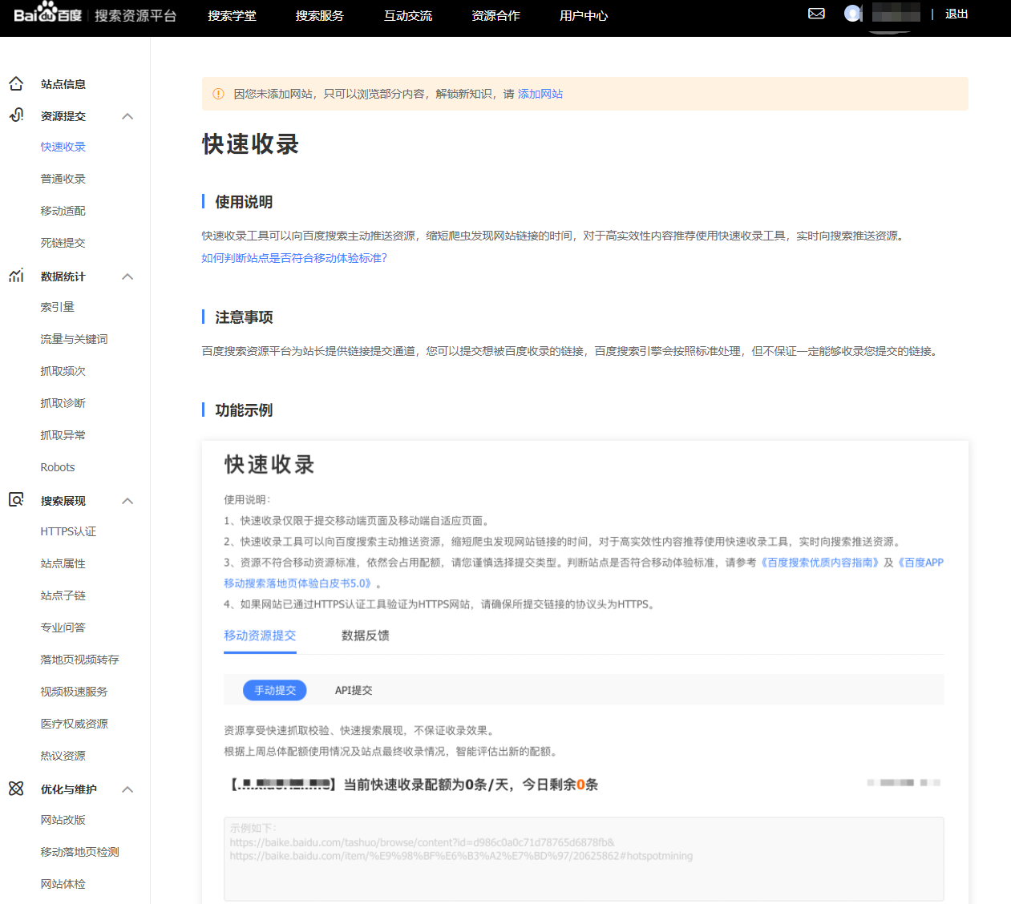Image resolution: width=1011 pixels, height=904 pixels.
Task: Open the 搜索服务 top menu
Action: (x=319, y=15)
